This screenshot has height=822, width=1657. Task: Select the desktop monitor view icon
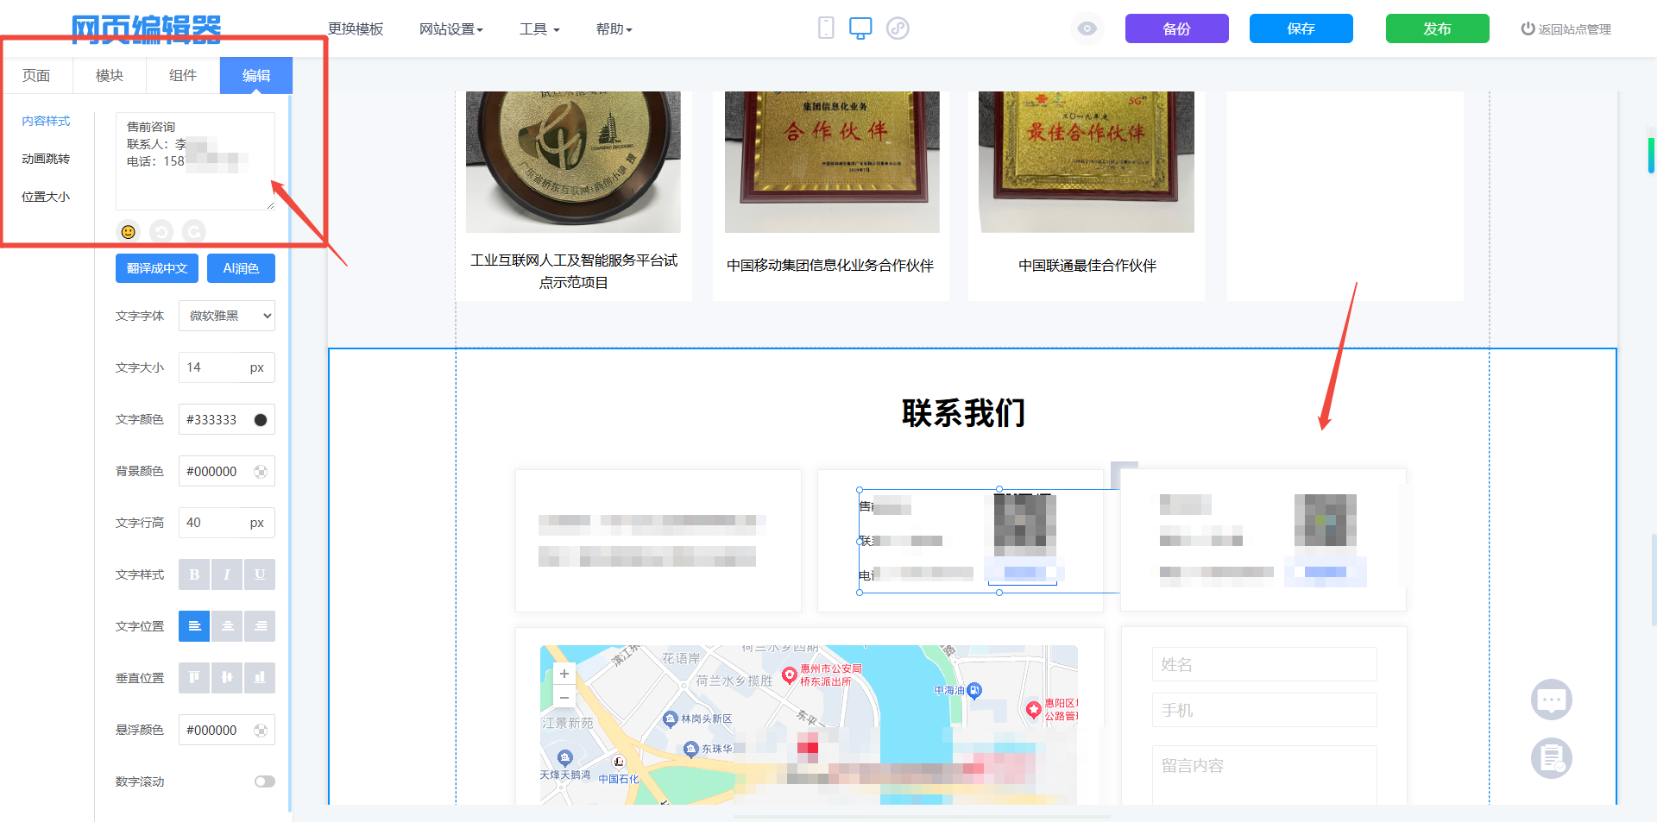coord(860,28)
